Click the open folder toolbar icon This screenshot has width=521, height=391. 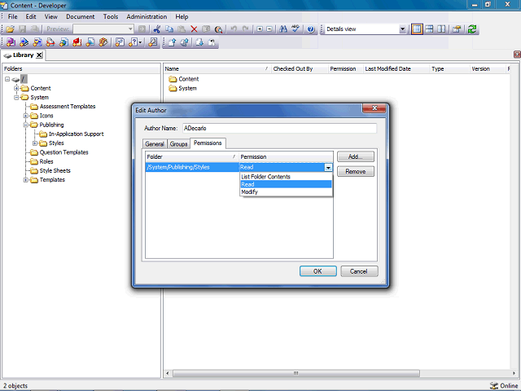click(11, 29)
